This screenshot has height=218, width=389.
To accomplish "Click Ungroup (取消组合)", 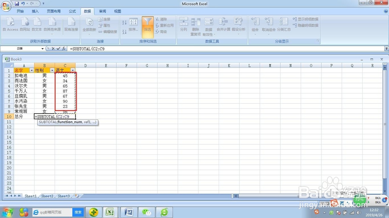I will (x=269, y=26).
